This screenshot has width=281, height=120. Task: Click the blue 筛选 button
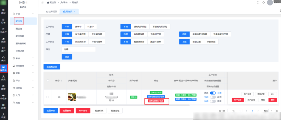(67, 57)
